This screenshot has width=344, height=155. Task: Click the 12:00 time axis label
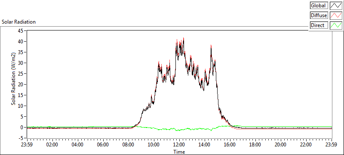pos(179,145)
